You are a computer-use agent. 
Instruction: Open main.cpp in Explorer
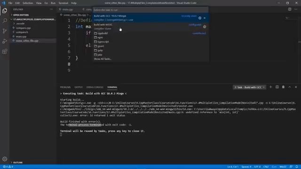pyautogui.click(x=33, y=37)
